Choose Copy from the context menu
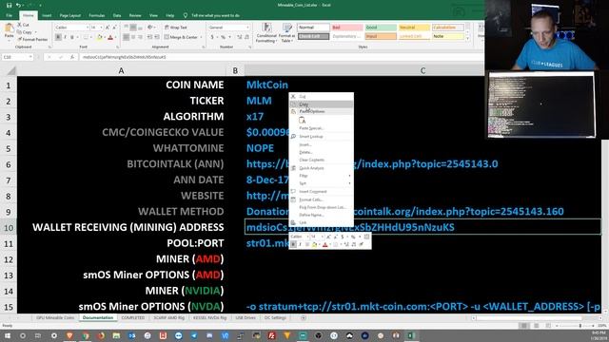The height and width of the screenshot is (342, 609). (x=321, y=104)
